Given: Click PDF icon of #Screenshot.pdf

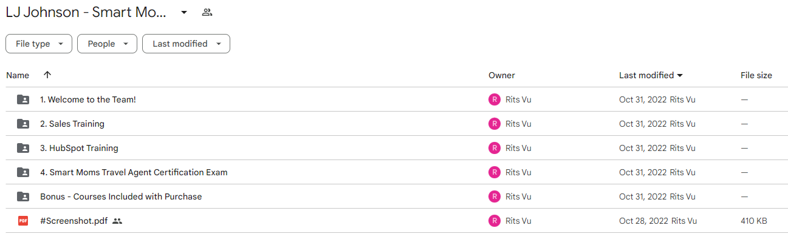Looking at the screenshot, I should click(23, 221).
